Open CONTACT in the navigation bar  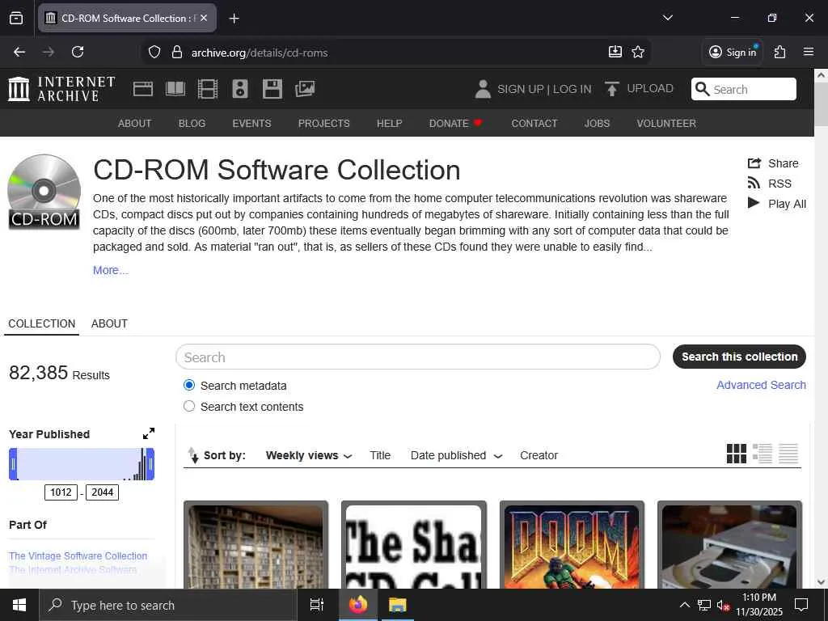tap(534, 123)
